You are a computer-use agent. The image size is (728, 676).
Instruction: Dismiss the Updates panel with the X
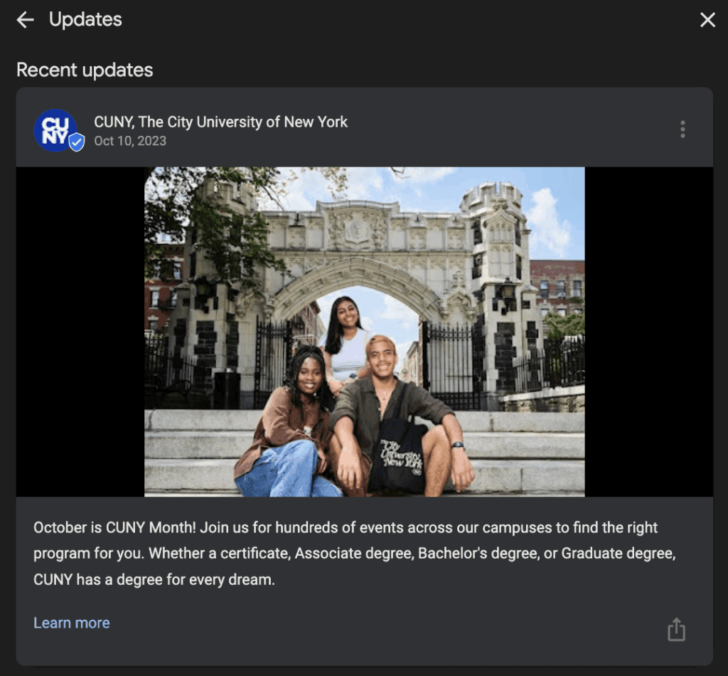click(x=708, y=20)
